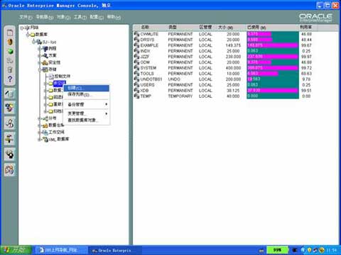The width and height of the screenshot is (341, 255).
Task: Click the topmost icon in the left vertical toolbar
Action: coord(10,33)
